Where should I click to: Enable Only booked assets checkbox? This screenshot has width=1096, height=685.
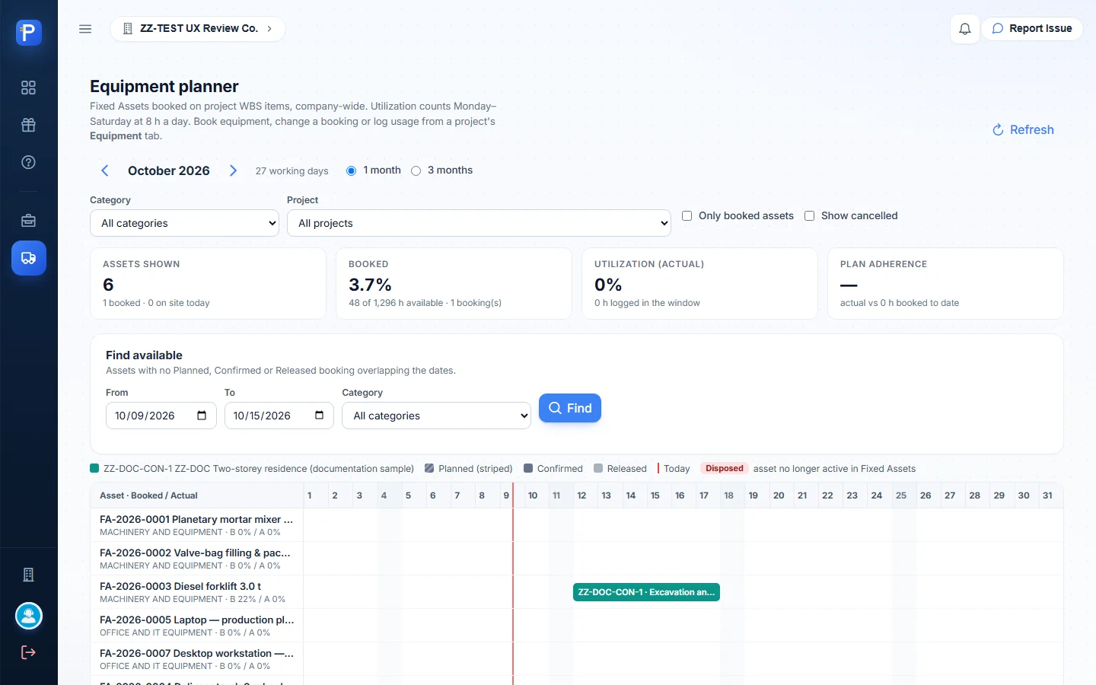click(687, 216)
